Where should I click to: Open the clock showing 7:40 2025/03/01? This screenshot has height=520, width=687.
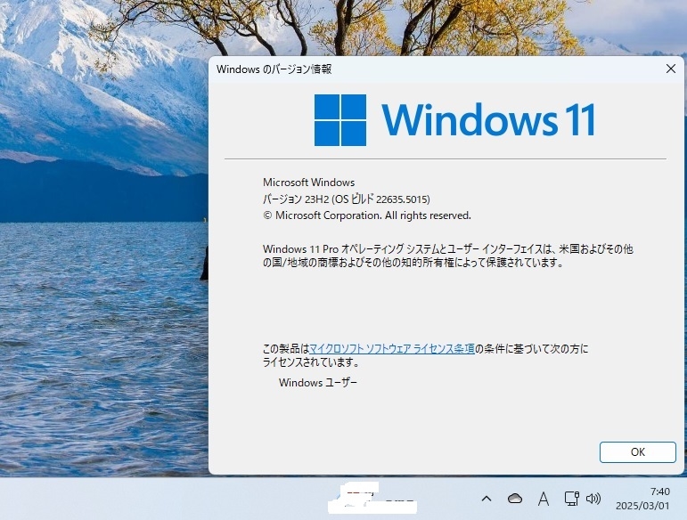point(642,499)
